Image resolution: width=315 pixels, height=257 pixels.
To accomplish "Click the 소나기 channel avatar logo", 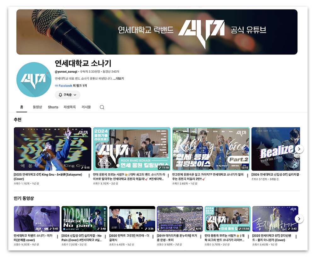I will (x=34, y=80).
